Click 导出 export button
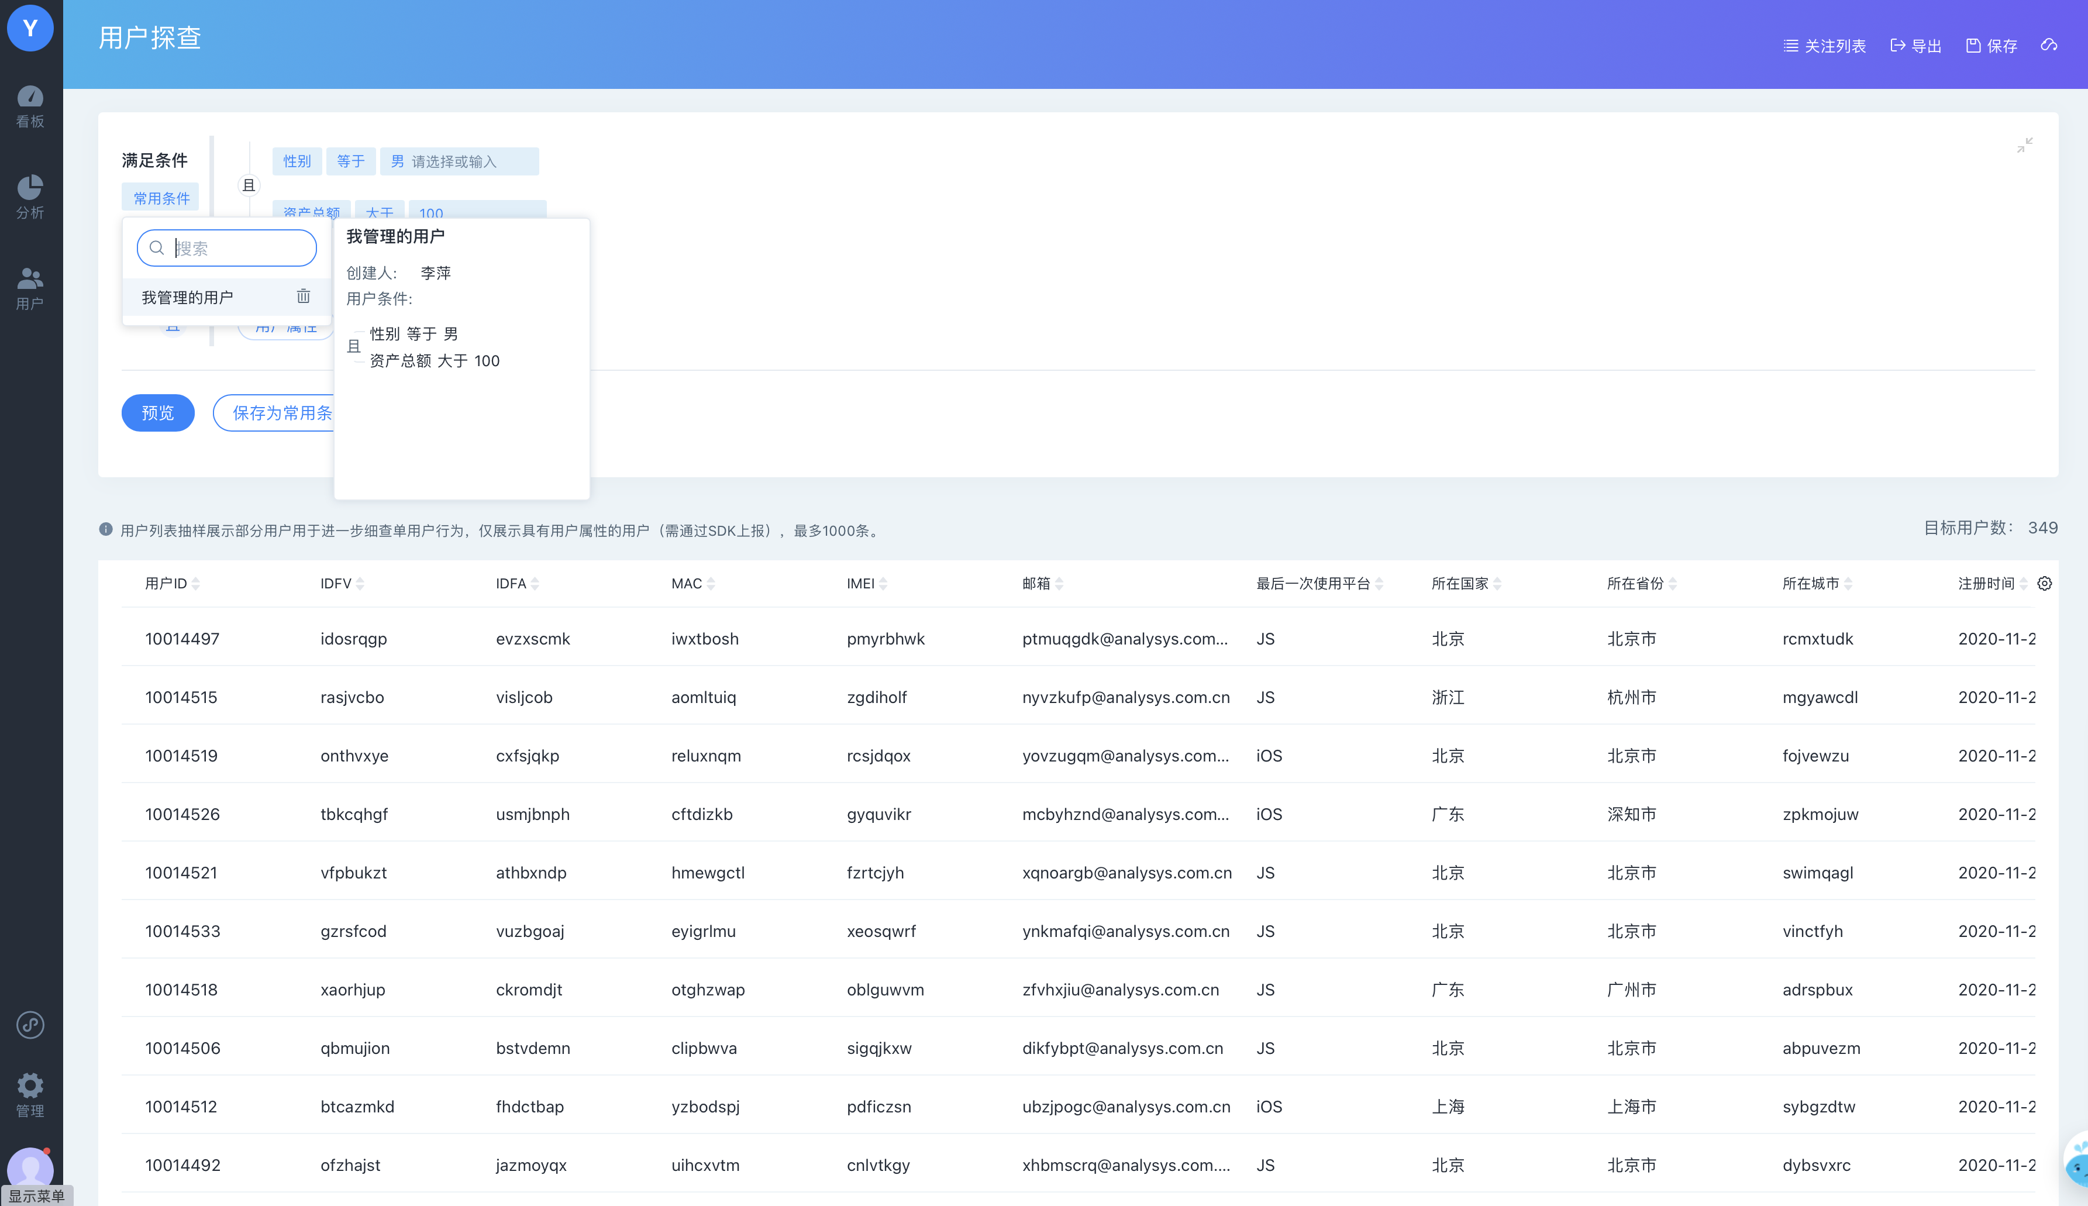This screenshot has height=1206, width=2088. 1917,46
